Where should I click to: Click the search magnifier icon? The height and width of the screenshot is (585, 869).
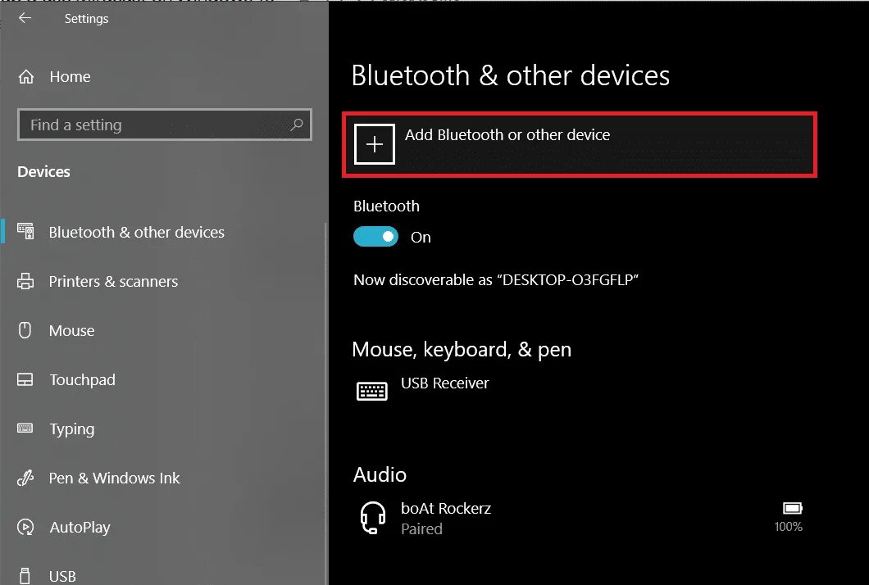point(297,125)
